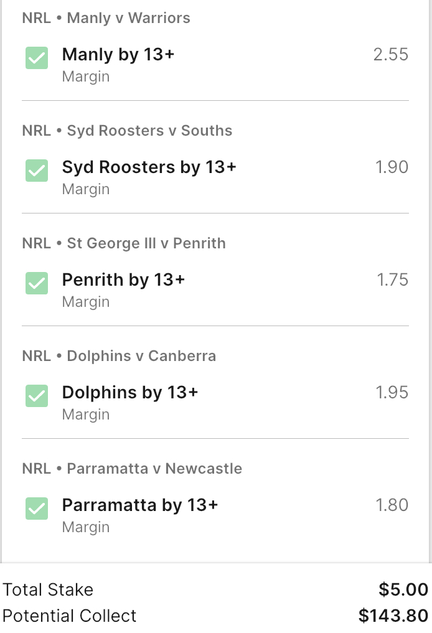Uncheck the Penrith by 13+ checkbox
This screenshot has height=633, width=432.
point(37,284)
